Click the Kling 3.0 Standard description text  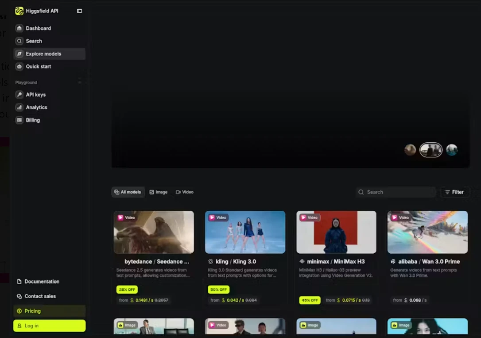coord(242,273)
